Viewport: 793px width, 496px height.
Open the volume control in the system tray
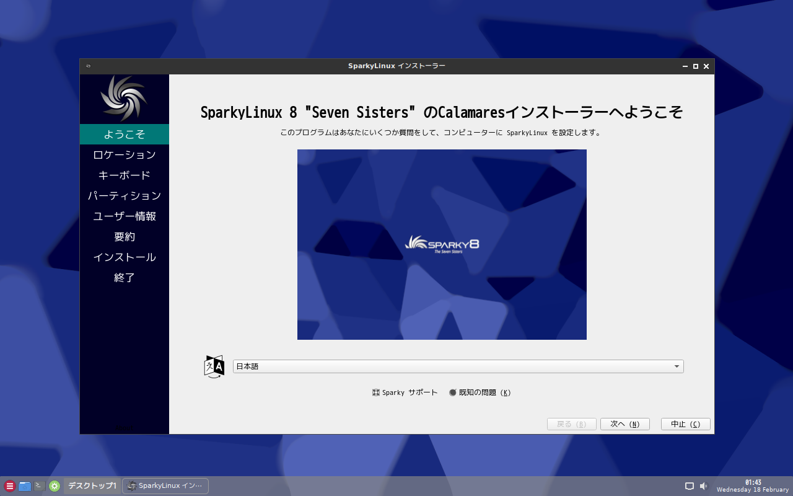[704, 486]
